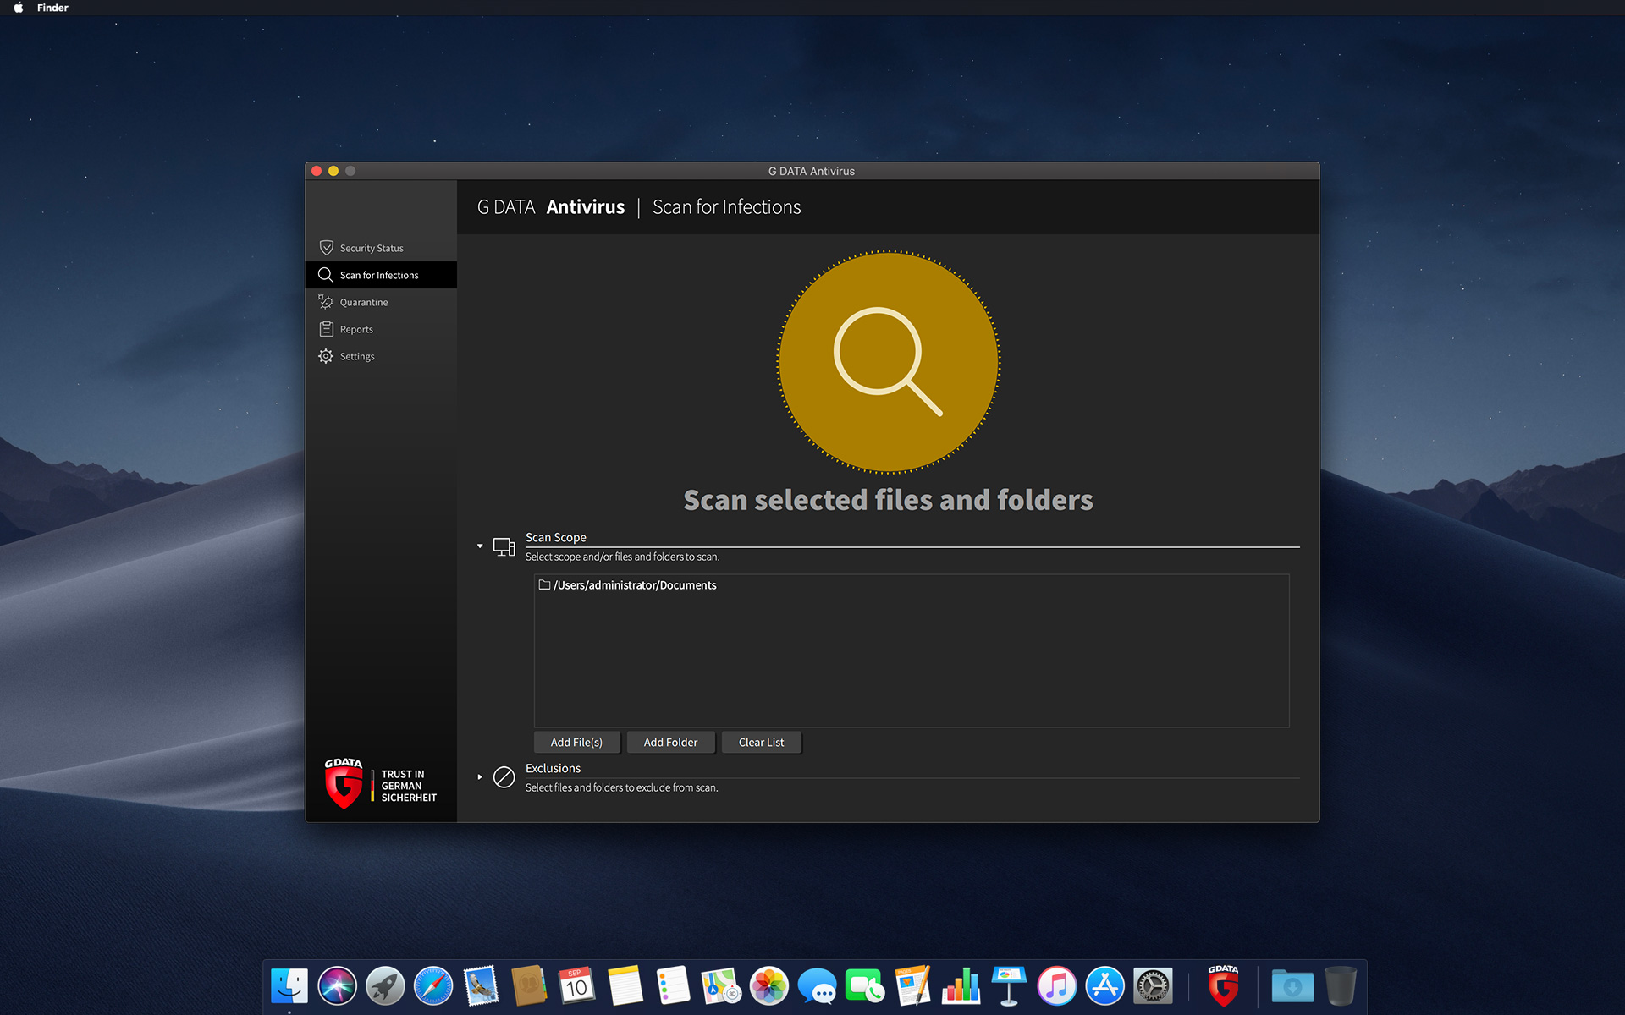Click the Scan for Infections sidebar icon
Image resolution: width=1625 pixels, height=1015 pixels.
325,274
